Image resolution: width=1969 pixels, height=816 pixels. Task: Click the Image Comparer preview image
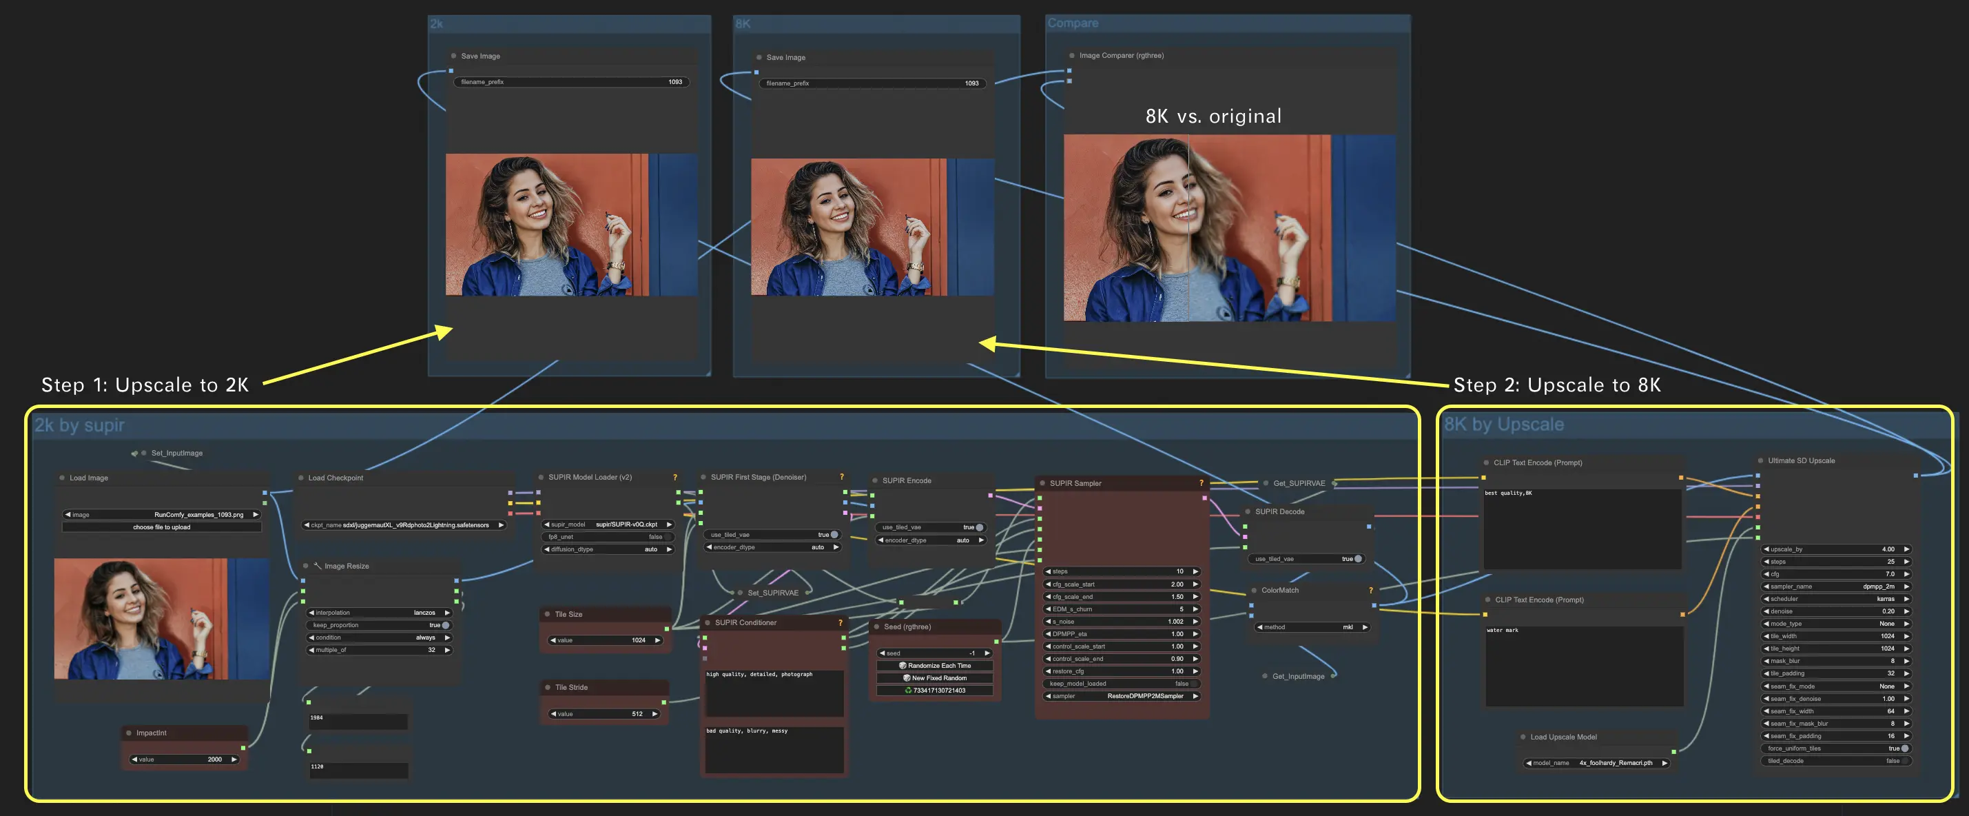pos(1229,228)
